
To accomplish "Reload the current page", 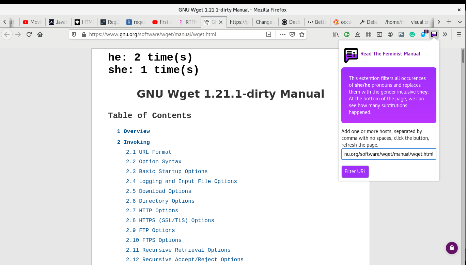I will pyautogui.click(x=29, y=34).
